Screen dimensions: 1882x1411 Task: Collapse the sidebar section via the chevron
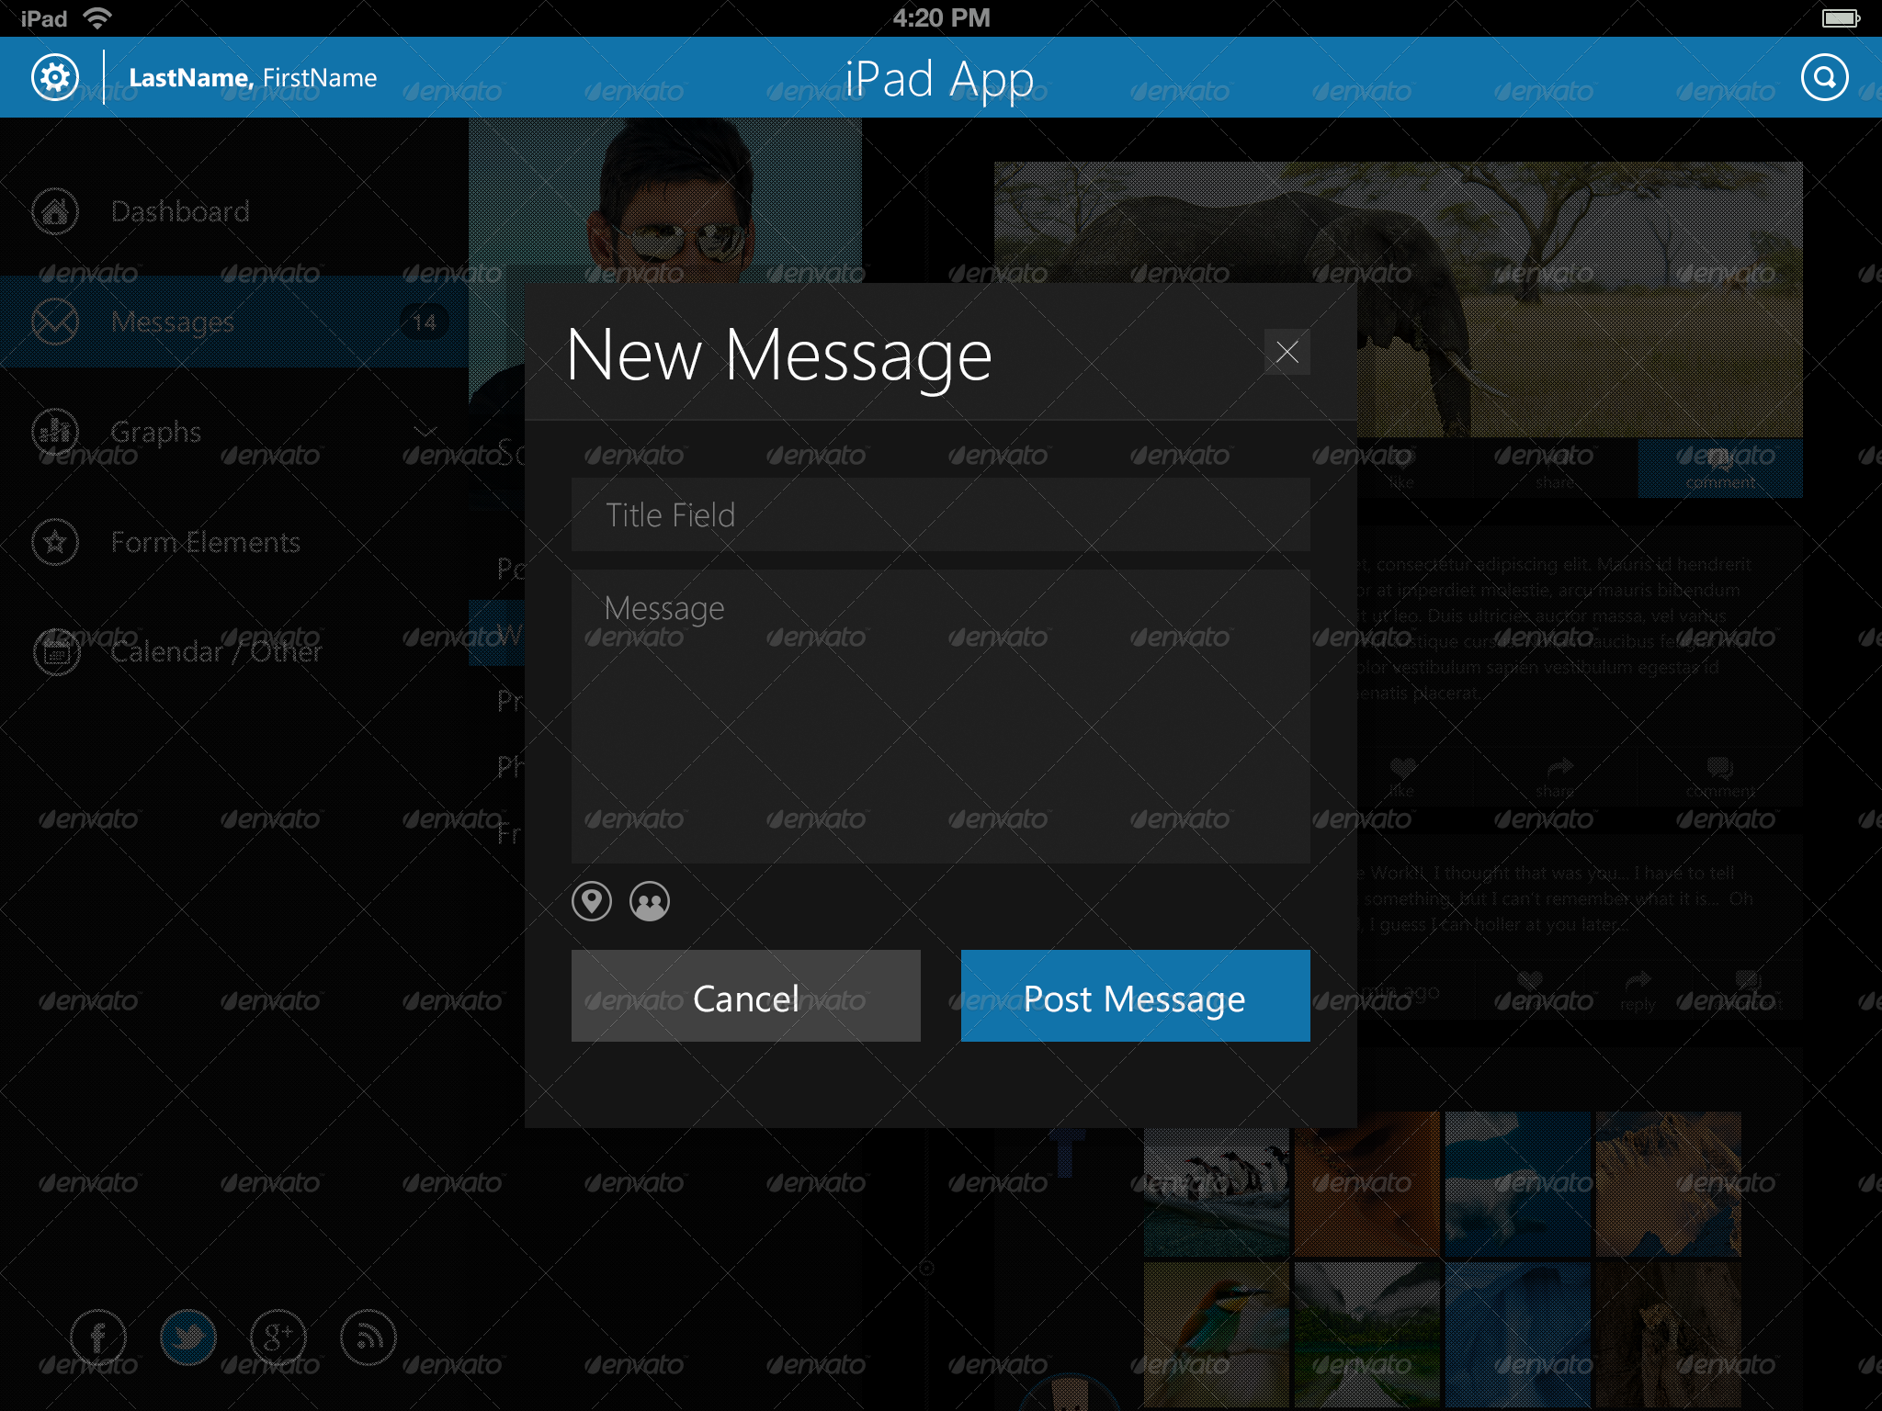426,431
